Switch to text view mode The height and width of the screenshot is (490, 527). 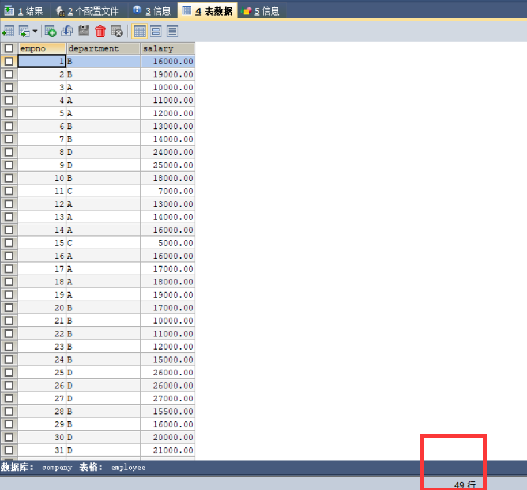pyautogui.click(x=172, y=31)
